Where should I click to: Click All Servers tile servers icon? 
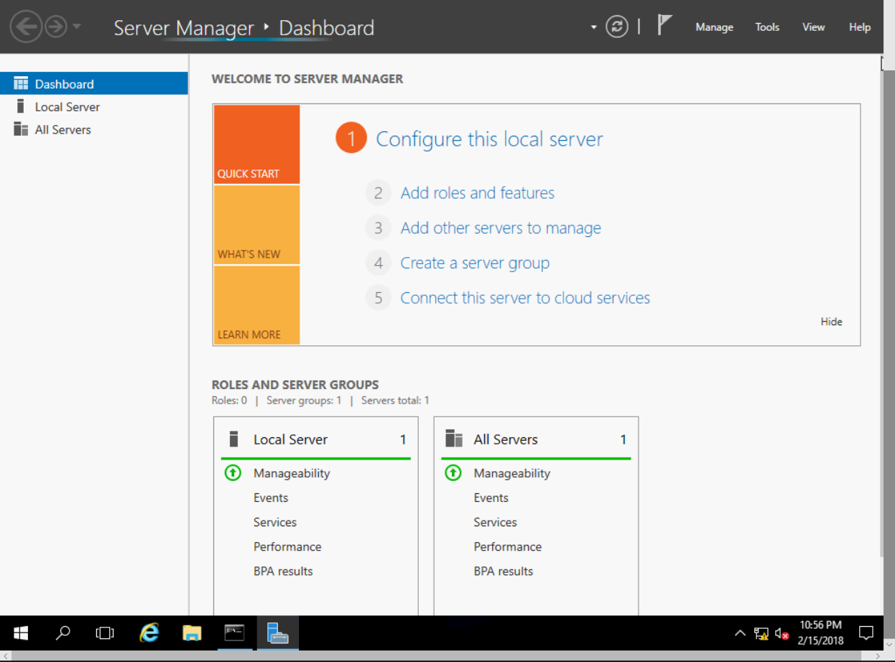click(x=454, y=438)
